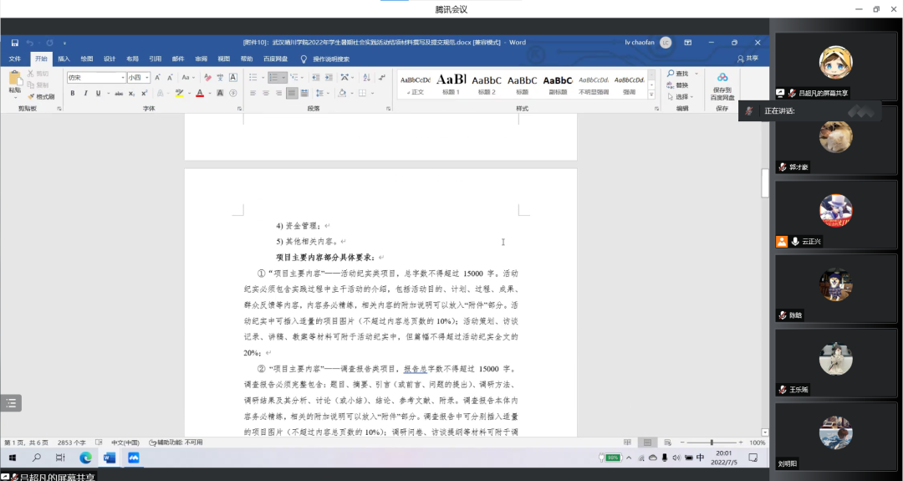Toggle Bold formatting
This screenshot has height=481, width=903.
pyautogui.click(x=73, y=93)
